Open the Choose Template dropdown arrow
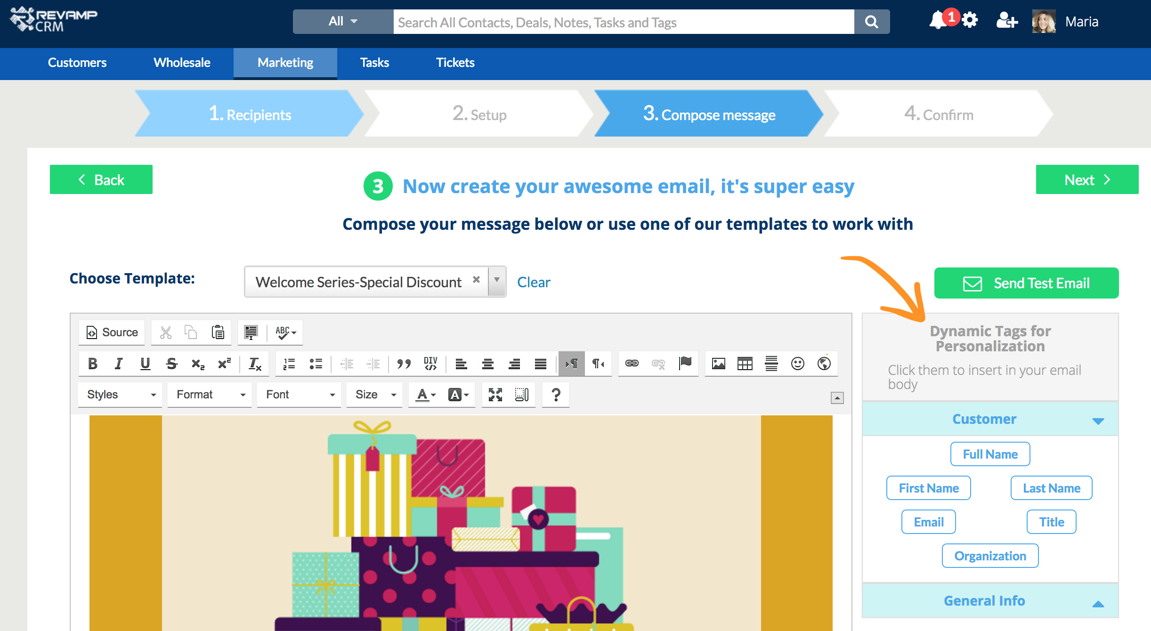 (496, 281)
